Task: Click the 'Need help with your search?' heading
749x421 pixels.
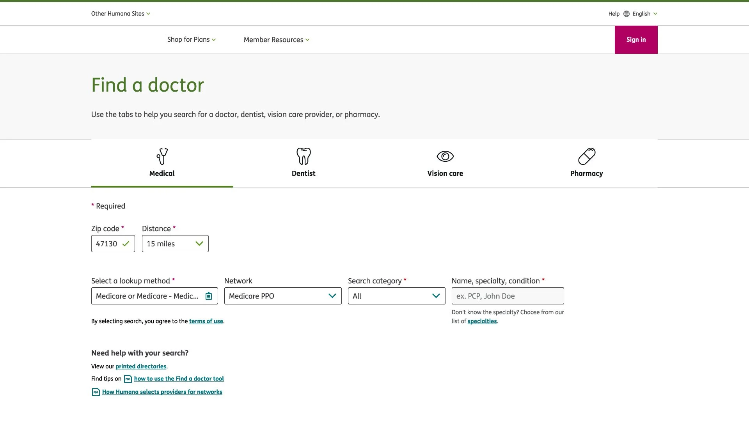Action: point(140,353)
